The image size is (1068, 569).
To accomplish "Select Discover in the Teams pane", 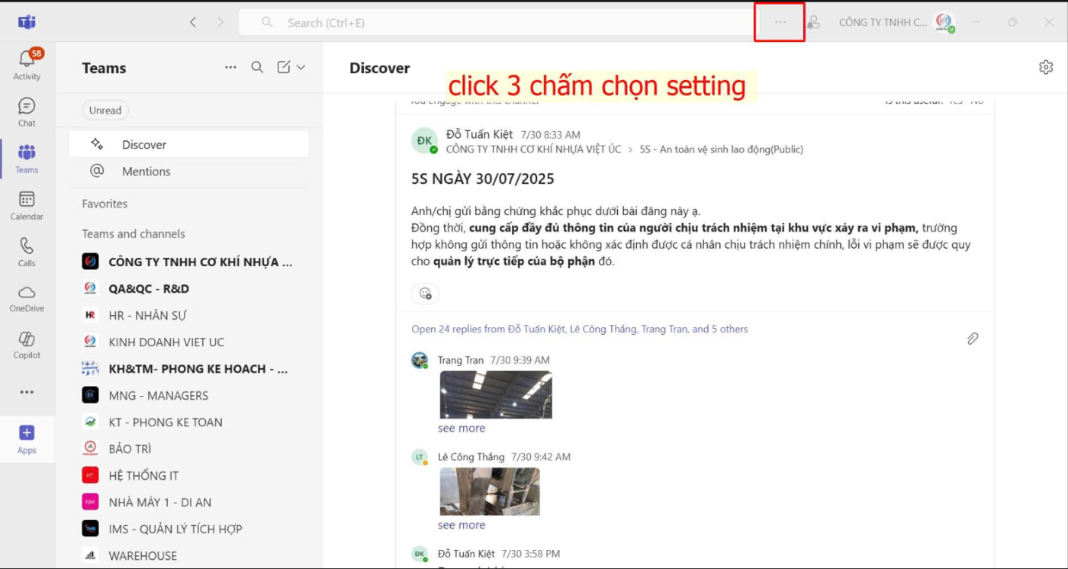I will click(x=189, y=144).
